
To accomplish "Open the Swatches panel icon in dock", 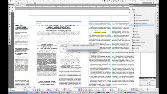I will point(157,20).
